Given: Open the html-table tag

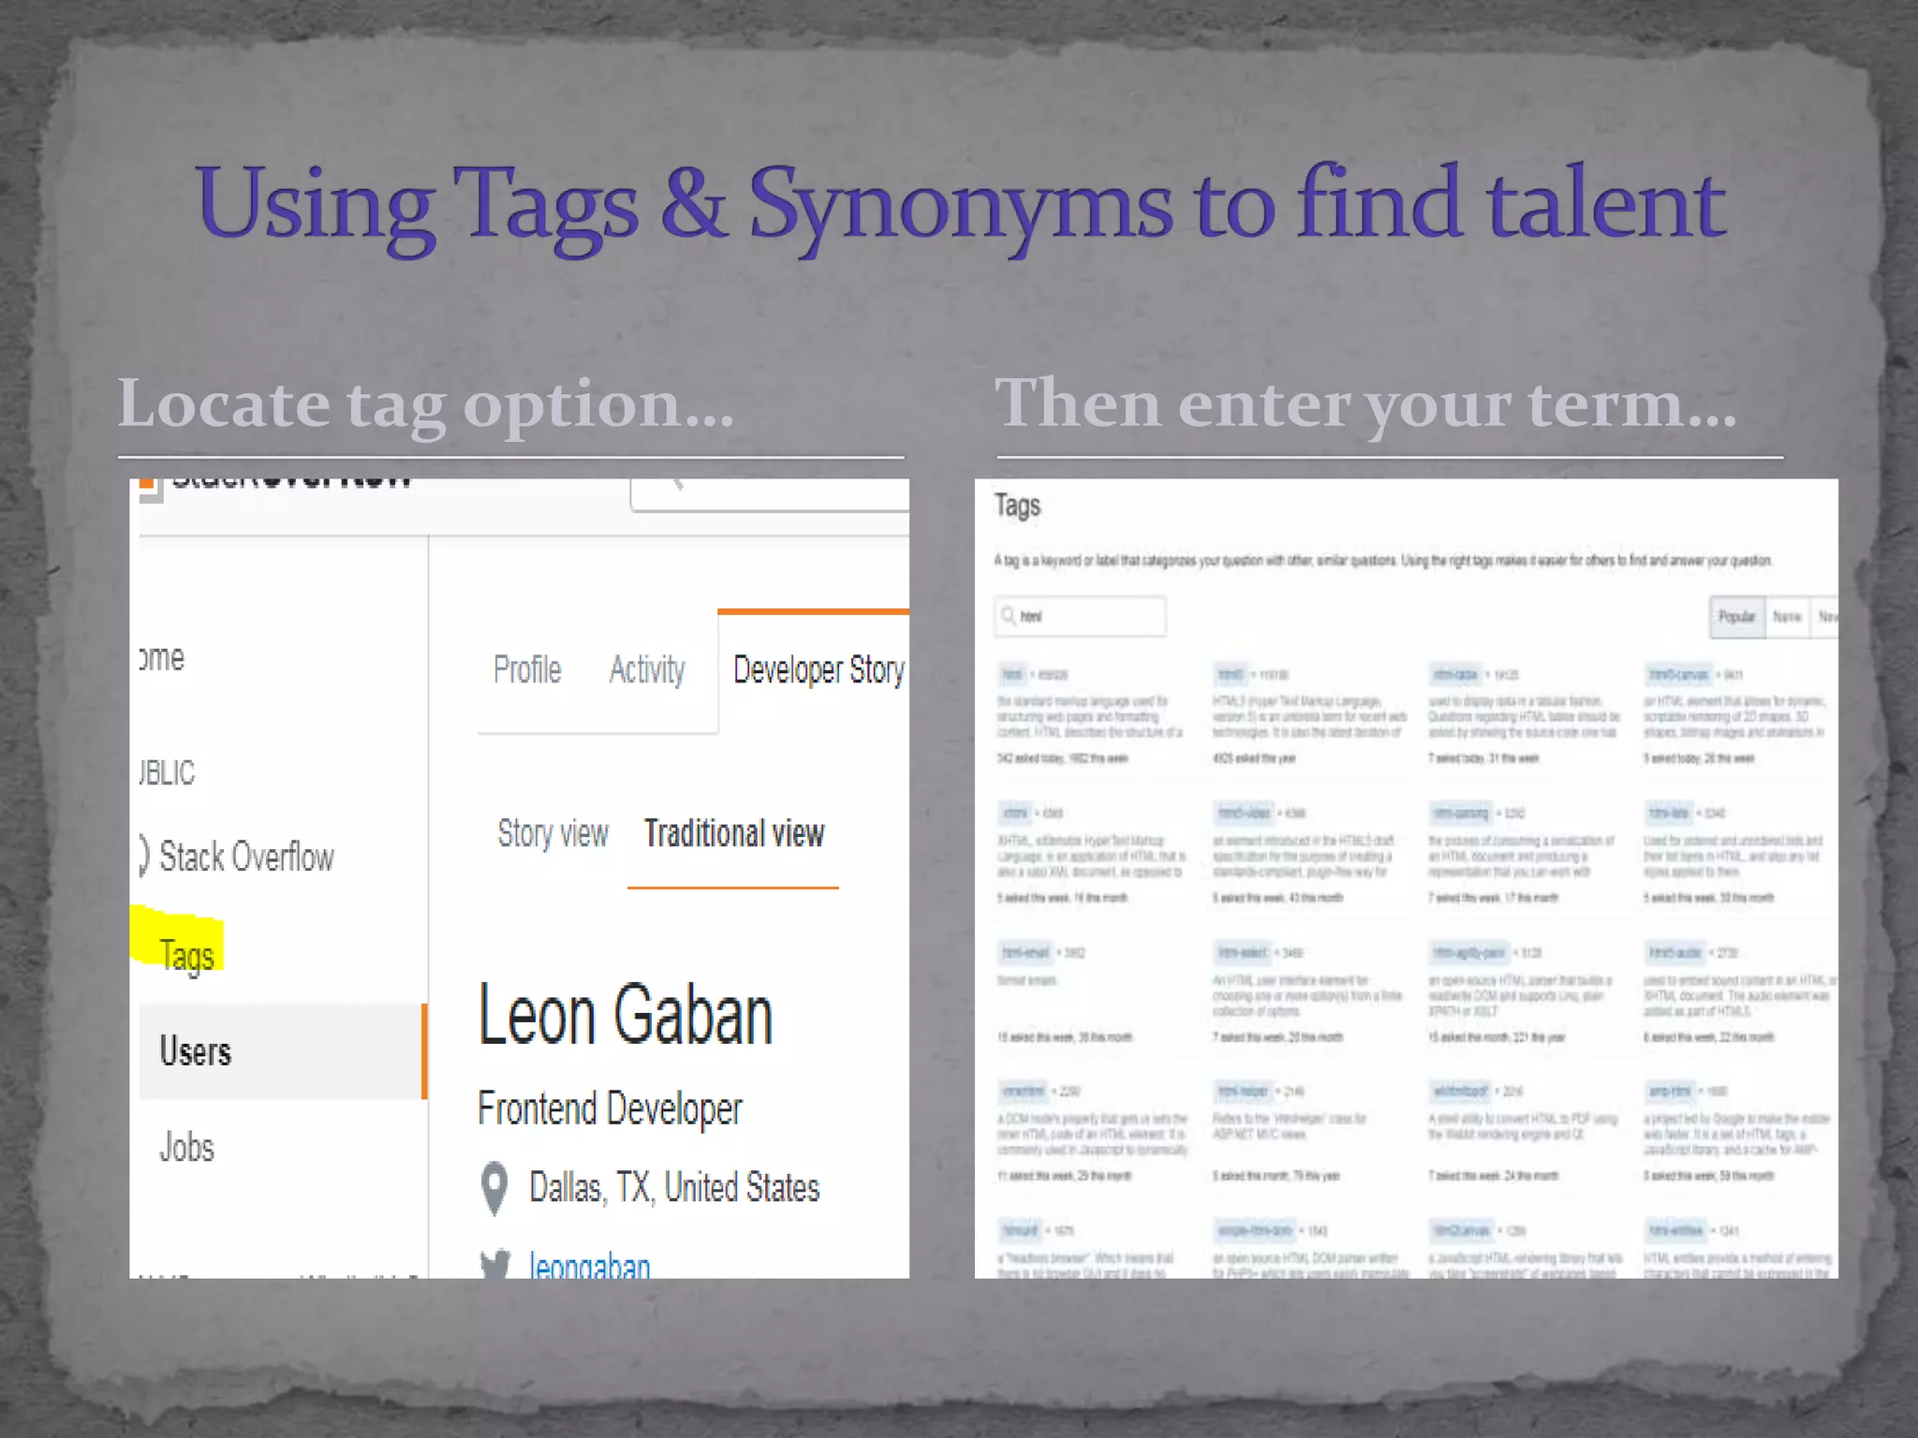Looking at the screenshot, I should point(1455,674).
